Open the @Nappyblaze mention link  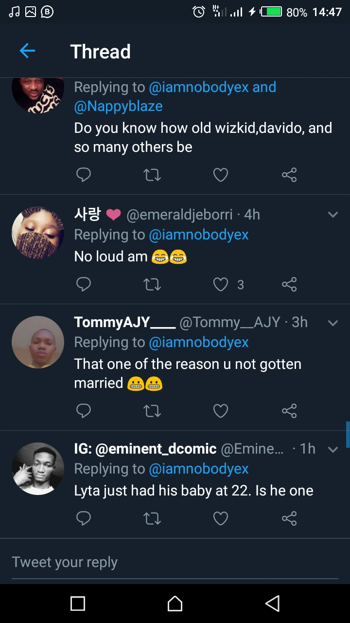(118, 106)
